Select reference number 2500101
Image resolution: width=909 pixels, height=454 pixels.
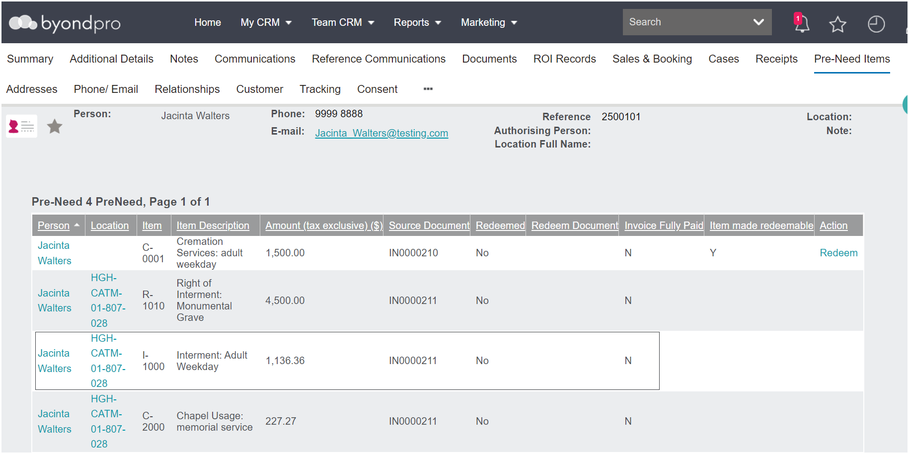click(x=621, y=117)
